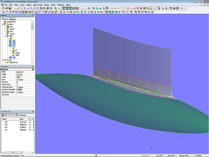The height and width of the screenshot is (157, 209).
Task: Toggle the Visible checkbox in Properties
Action: tap(18, 74)
